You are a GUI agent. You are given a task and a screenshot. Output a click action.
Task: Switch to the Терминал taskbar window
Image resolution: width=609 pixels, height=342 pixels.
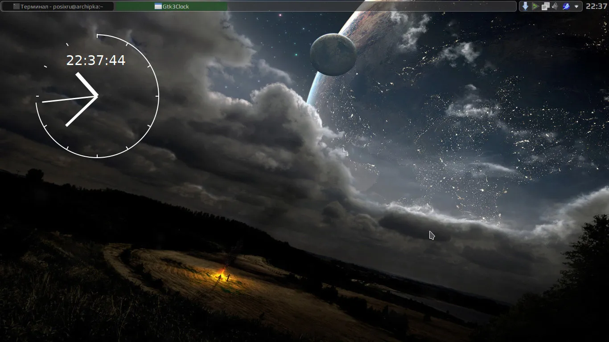point(58,6)
